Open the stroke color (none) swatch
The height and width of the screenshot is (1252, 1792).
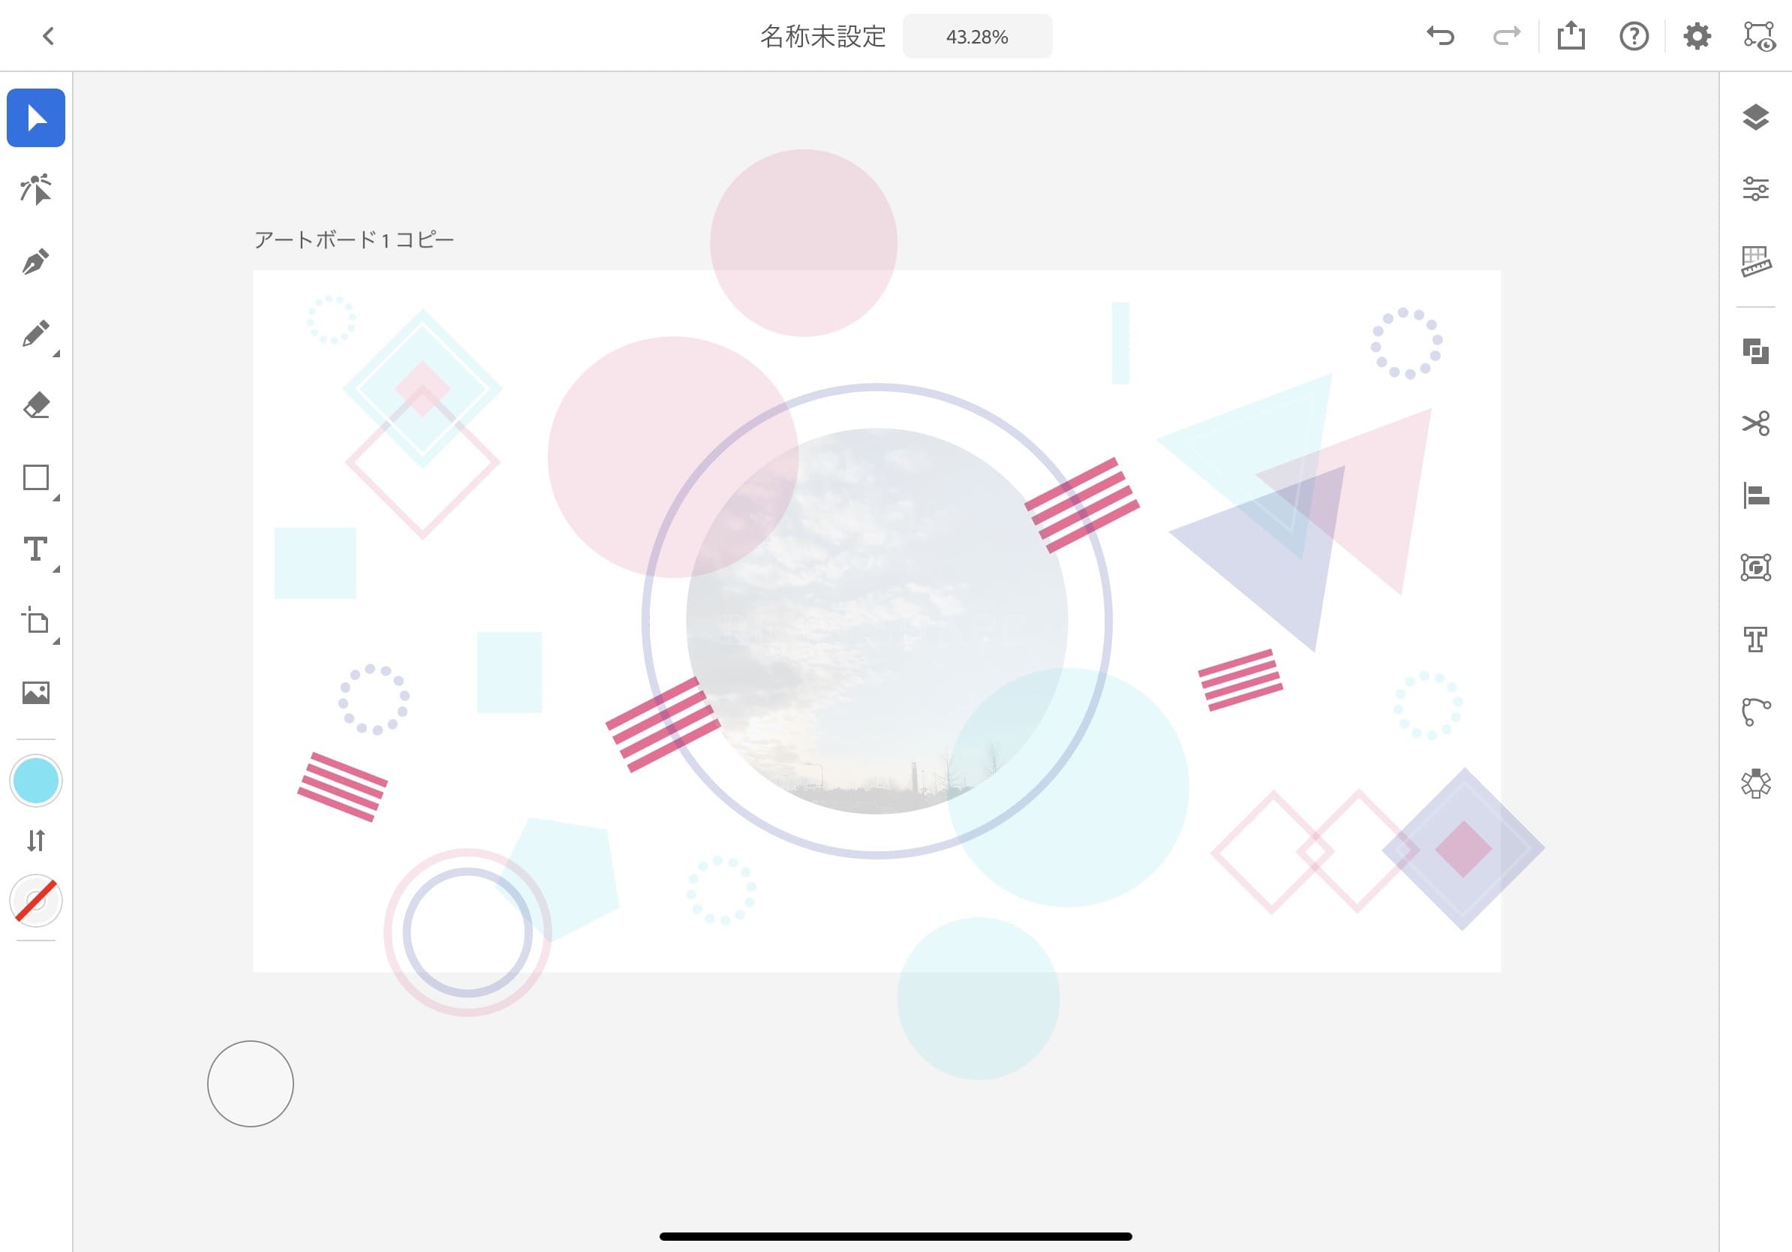(x=36, y=901)
